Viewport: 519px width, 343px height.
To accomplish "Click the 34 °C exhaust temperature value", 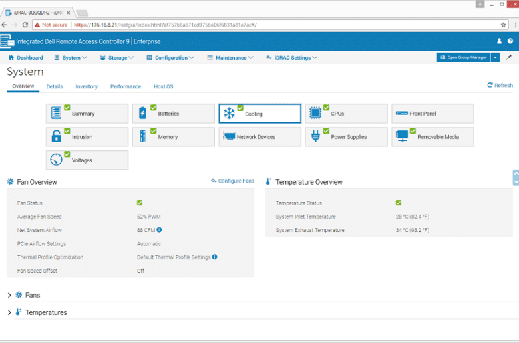I will click(413, 230).
